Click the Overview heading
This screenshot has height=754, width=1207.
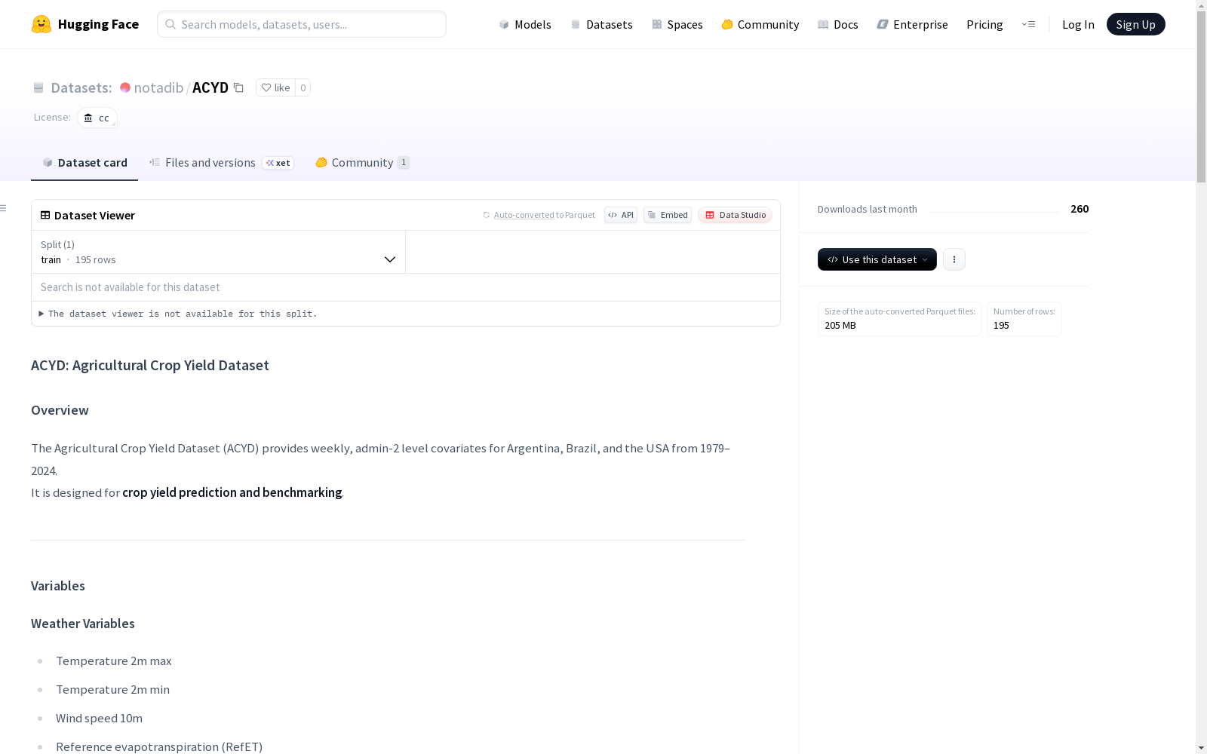point(60,410)
